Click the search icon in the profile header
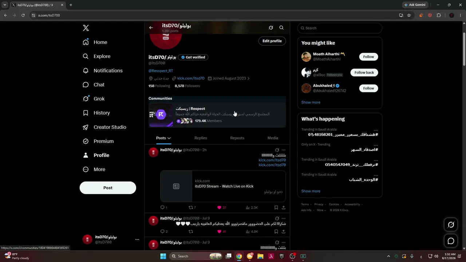The height and width of the screenshot is (262, 466). tap(281, 28)
